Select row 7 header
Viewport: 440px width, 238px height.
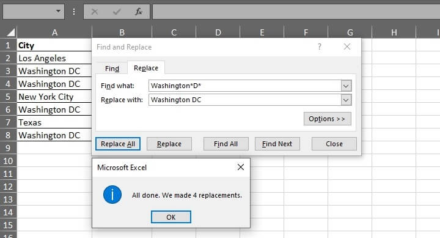click(x=8, y=122)
